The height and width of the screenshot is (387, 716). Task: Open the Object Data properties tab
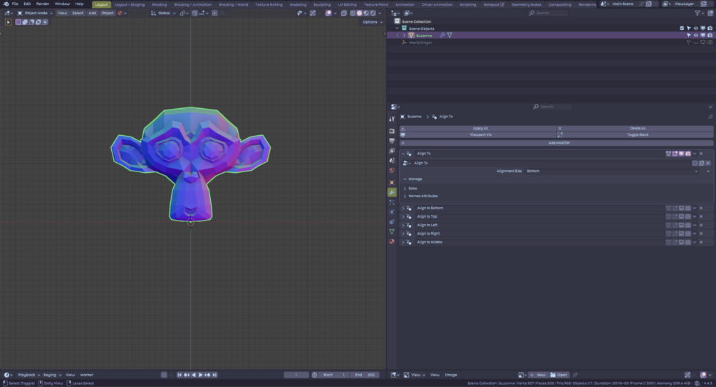coord(392,232)
